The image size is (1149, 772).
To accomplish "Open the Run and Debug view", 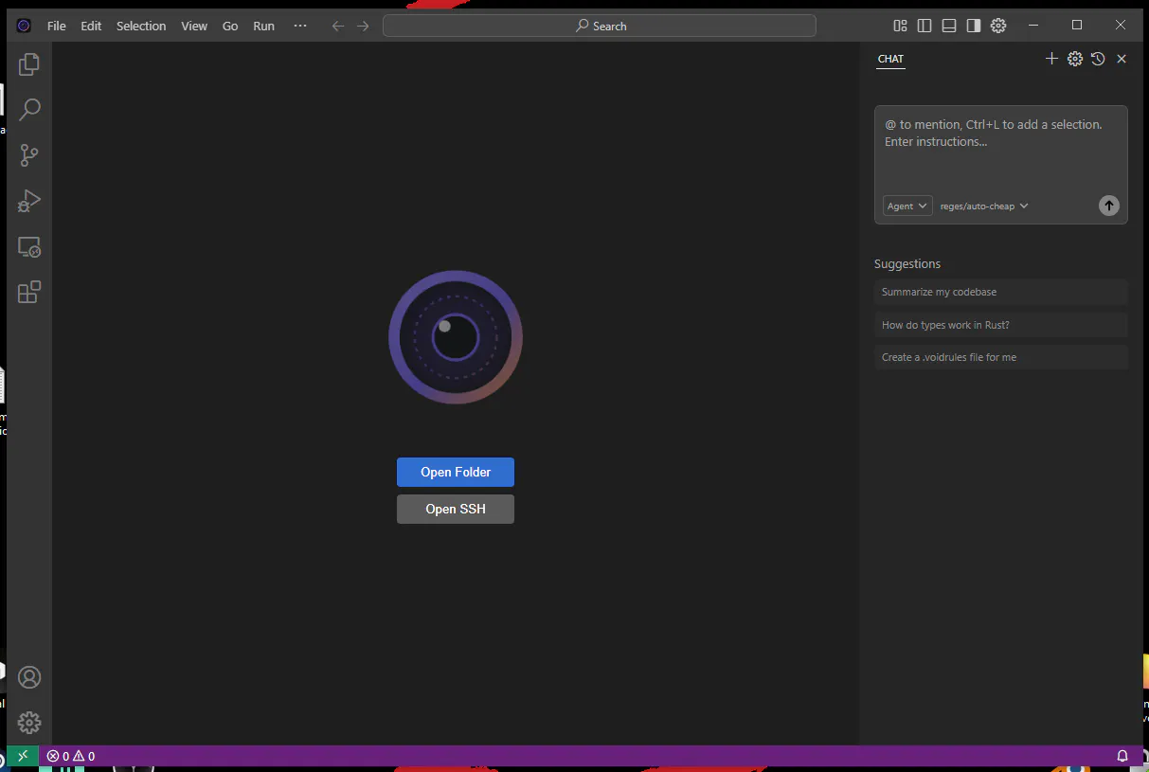I will 29,201.
